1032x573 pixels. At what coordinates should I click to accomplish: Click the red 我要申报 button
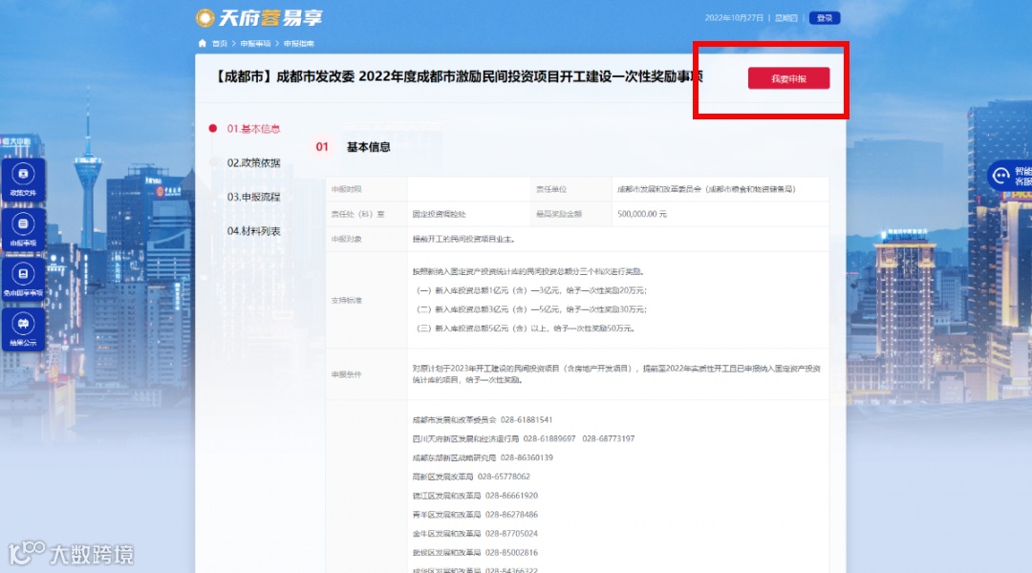click(x=788, y=78)
